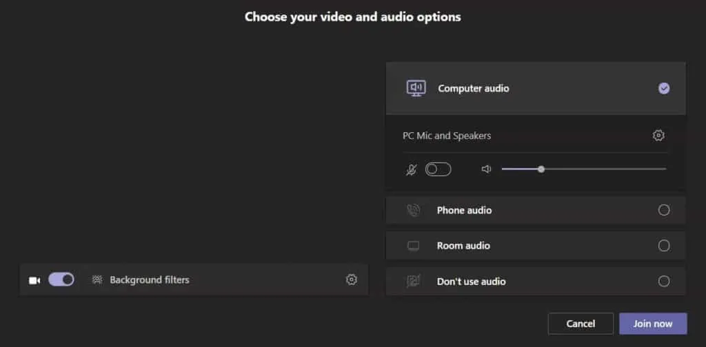Open Background filters label
The image size is (706, 347).
150,280
